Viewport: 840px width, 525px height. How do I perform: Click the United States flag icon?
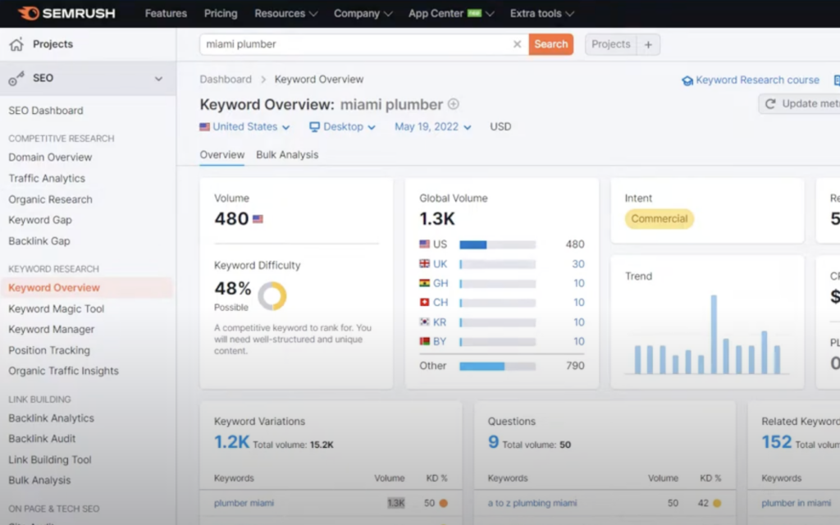(204, 127)
